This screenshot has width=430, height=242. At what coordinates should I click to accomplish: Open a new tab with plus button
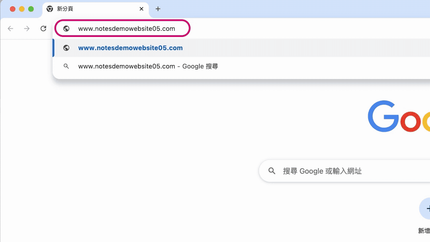click(x=158, y=9)
